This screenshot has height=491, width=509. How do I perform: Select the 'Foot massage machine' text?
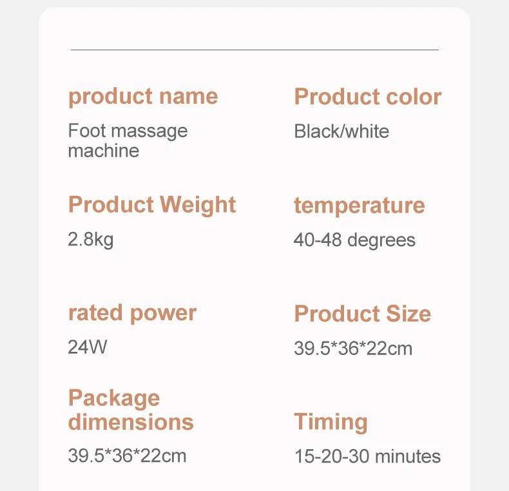(x=128, y=140)
